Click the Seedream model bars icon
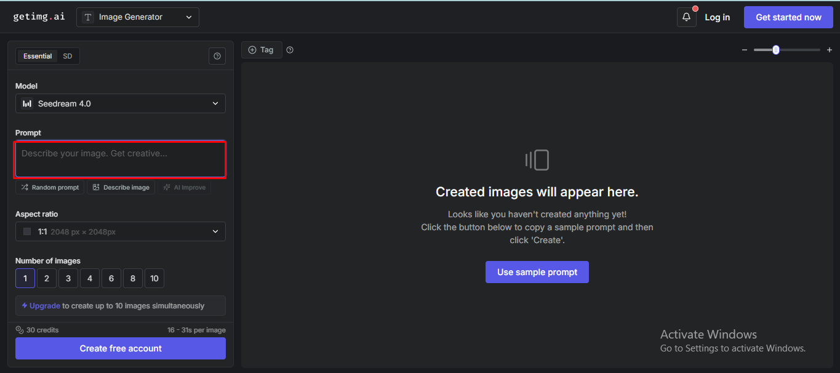The image size is (840, 373). [x=27, y=103]
